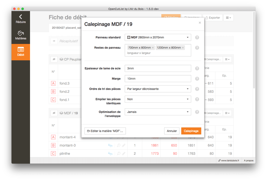Click the blue icon in plinthe row
This screenshot has height=180, width=267.
pos(110,153)
